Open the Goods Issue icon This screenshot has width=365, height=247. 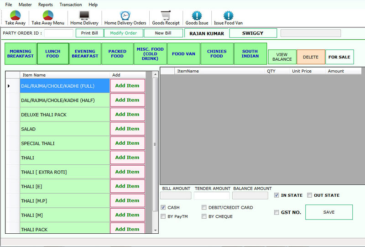coord(197,17)
